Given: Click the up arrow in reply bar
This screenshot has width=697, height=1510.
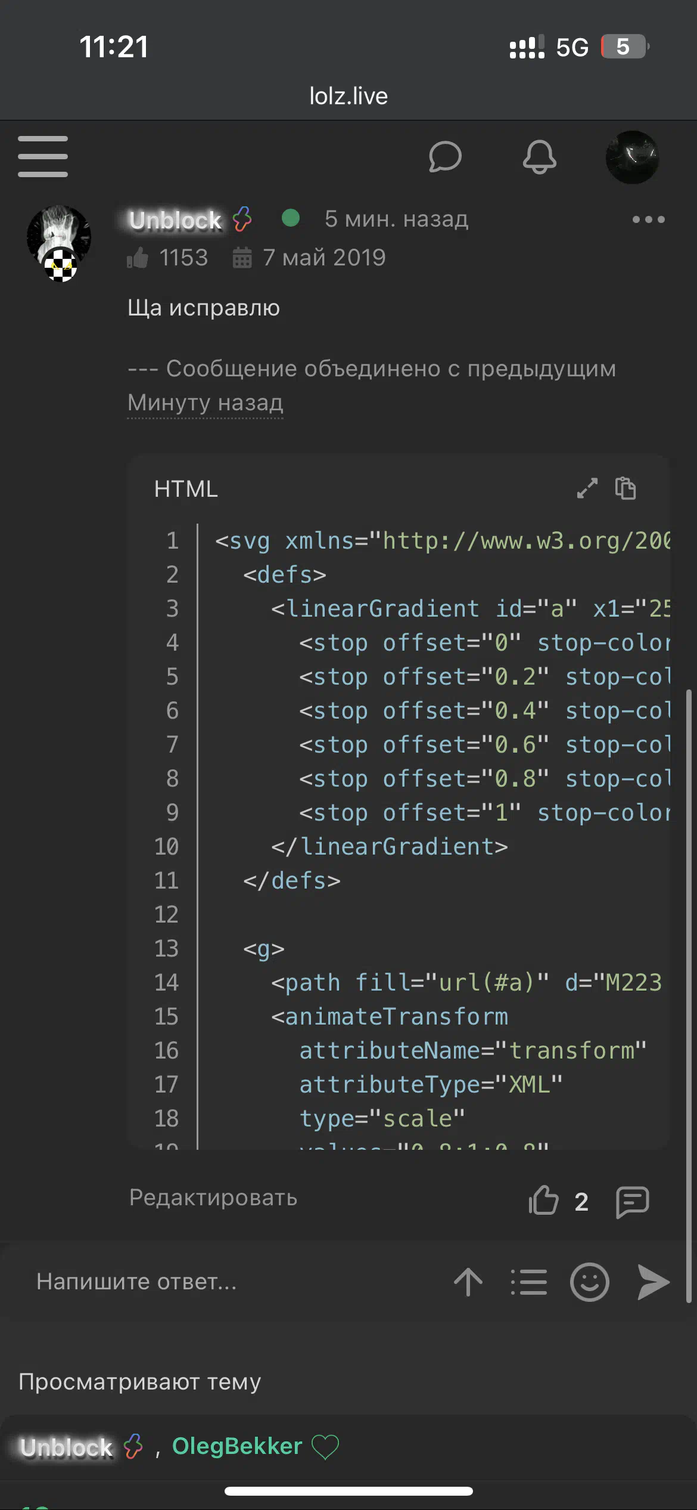Looking at the screenshot, I should coord(468,1282).
